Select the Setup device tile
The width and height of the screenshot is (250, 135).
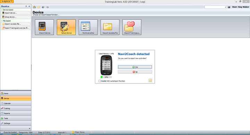coord(66,27)
